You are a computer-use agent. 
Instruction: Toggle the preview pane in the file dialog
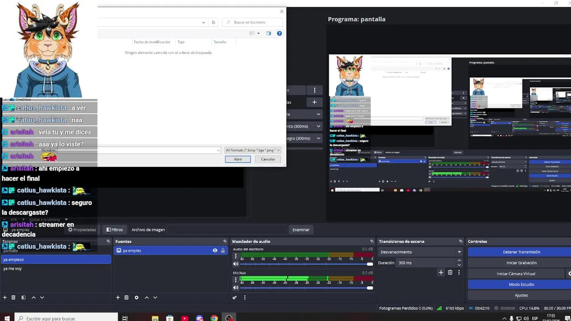click(268, 33)
